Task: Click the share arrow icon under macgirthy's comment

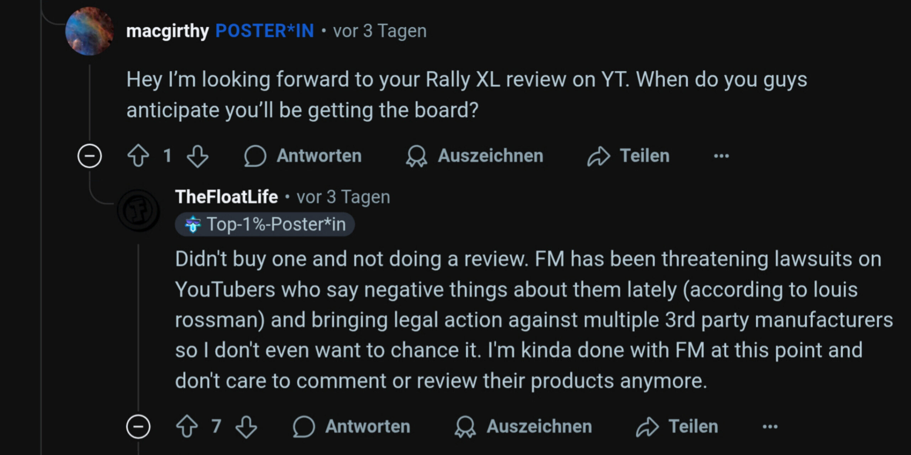Action: 599,156
